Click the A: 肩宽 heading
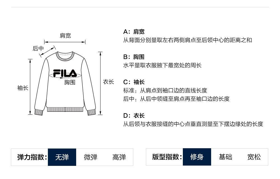The image size is (280, 179). (134, 32)
